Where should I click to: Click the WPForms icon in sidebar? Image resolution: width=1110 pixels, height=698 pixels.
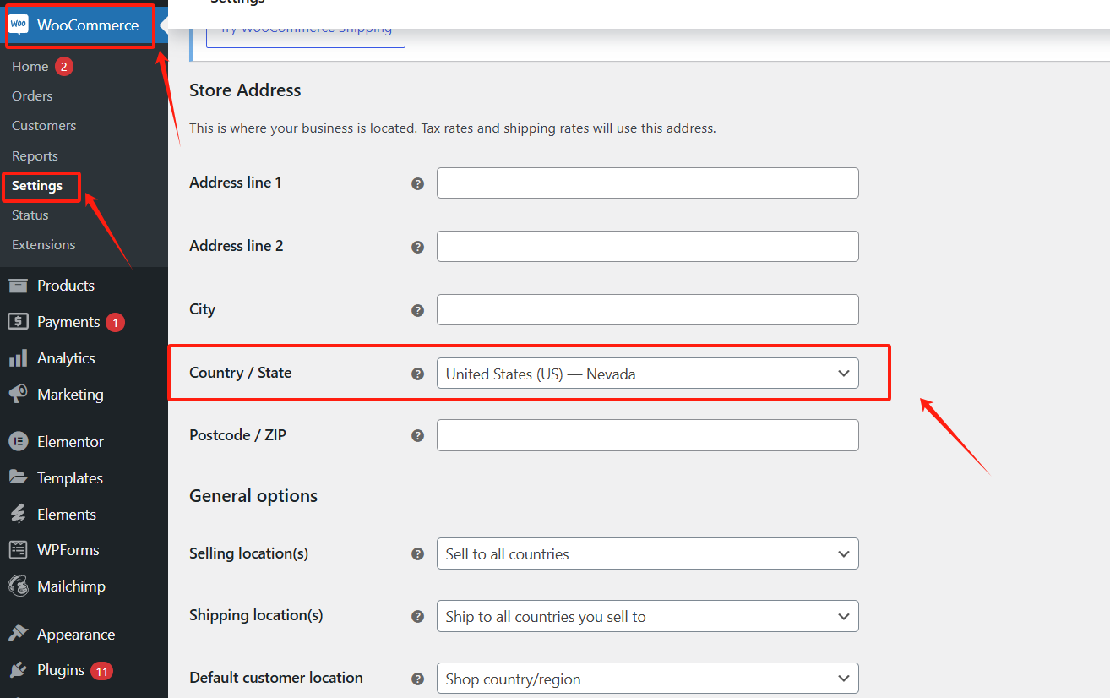(18, 550)
